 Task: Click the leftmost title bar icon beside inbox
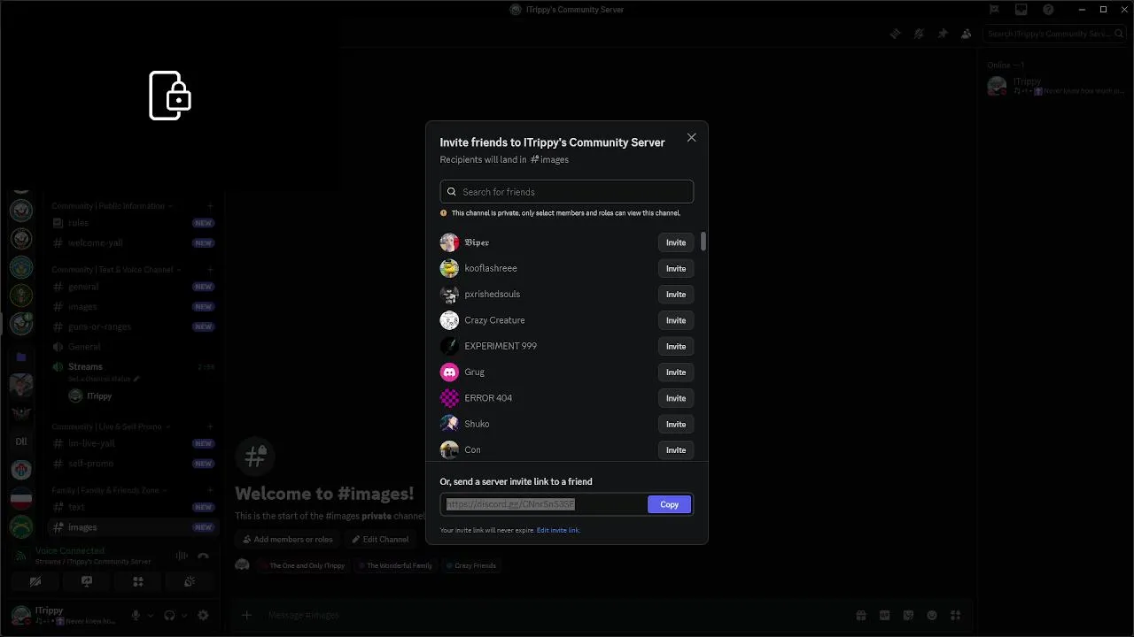tap(994, 10)
